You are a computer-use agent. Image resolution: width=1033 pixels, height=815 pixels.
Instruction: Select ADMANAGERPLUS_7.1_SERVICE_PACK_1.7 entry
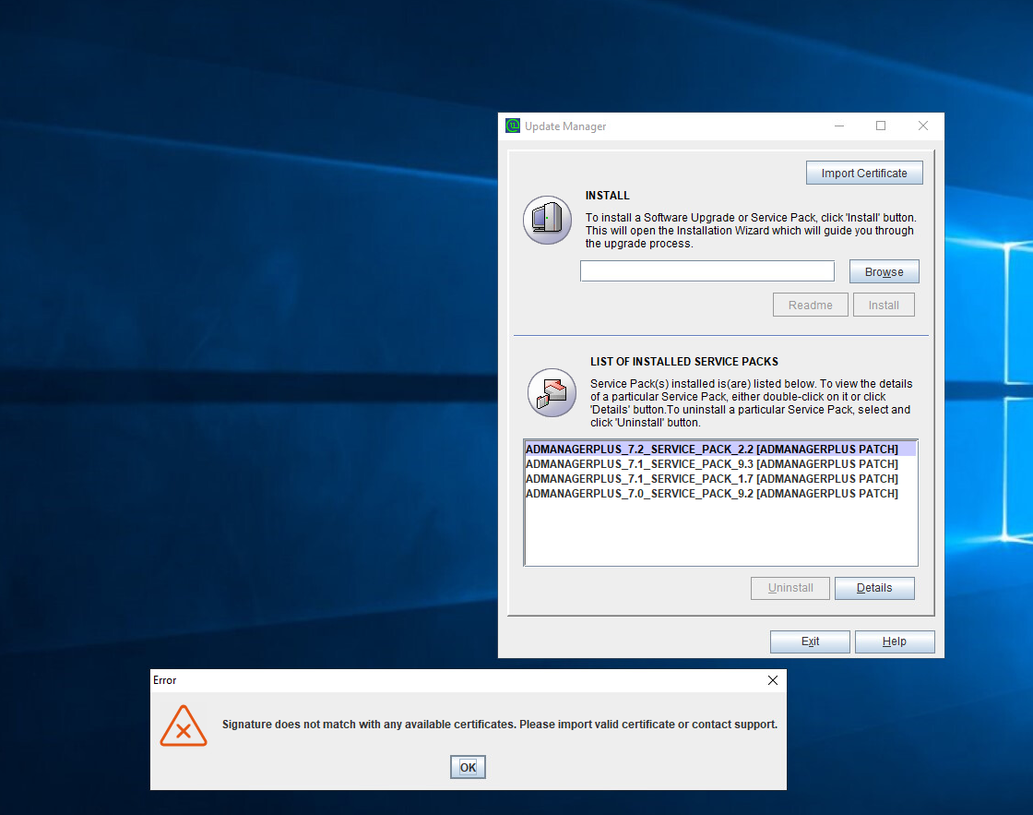tap(720, 479)
